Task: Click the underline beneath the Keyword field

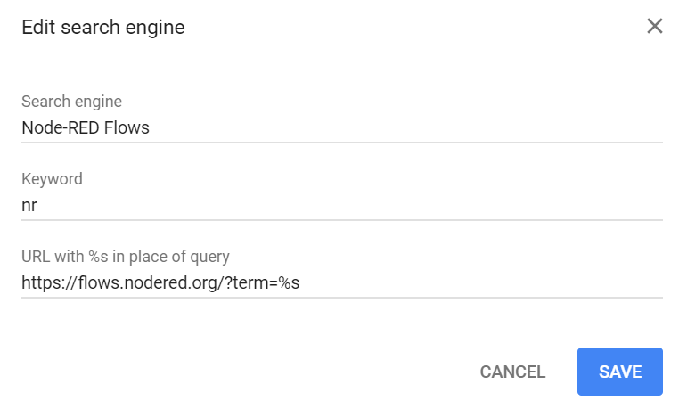Action: tap(342, 219)
